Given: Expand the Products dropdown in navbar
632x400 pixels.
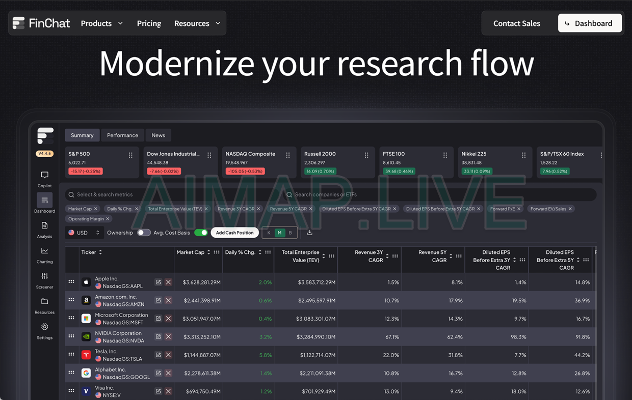Looking at the screenshot, I should click(x=102, y=23).
